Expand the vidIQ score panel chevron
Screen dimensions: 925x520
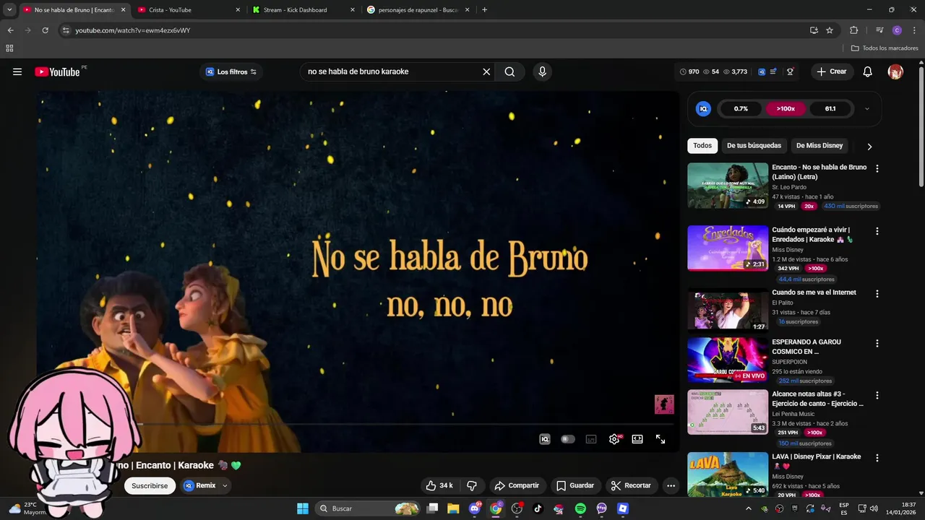pyautogui.click(x=867, y=108)
